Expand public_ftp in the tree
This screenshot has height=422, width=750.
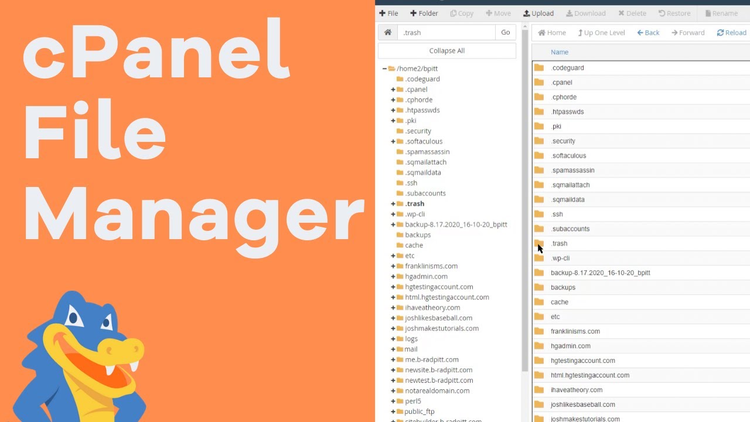[x=393, y=411]
